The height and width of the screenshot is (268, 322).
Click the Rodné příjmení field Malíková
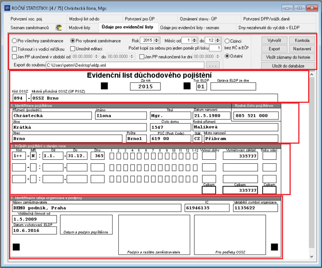click(x=235, y=127)
